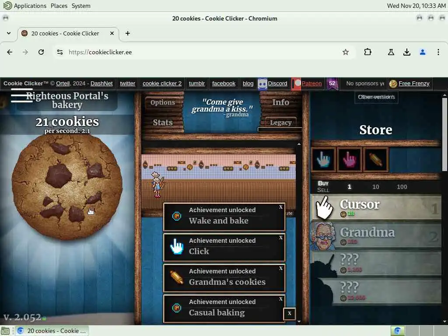Open the cookie clicker 2 link
The image size is (448, 336).
[x=162, y=84]
